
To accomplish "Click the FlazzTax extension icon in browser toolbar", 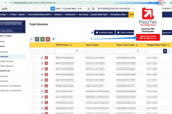I will click(160, 3).
